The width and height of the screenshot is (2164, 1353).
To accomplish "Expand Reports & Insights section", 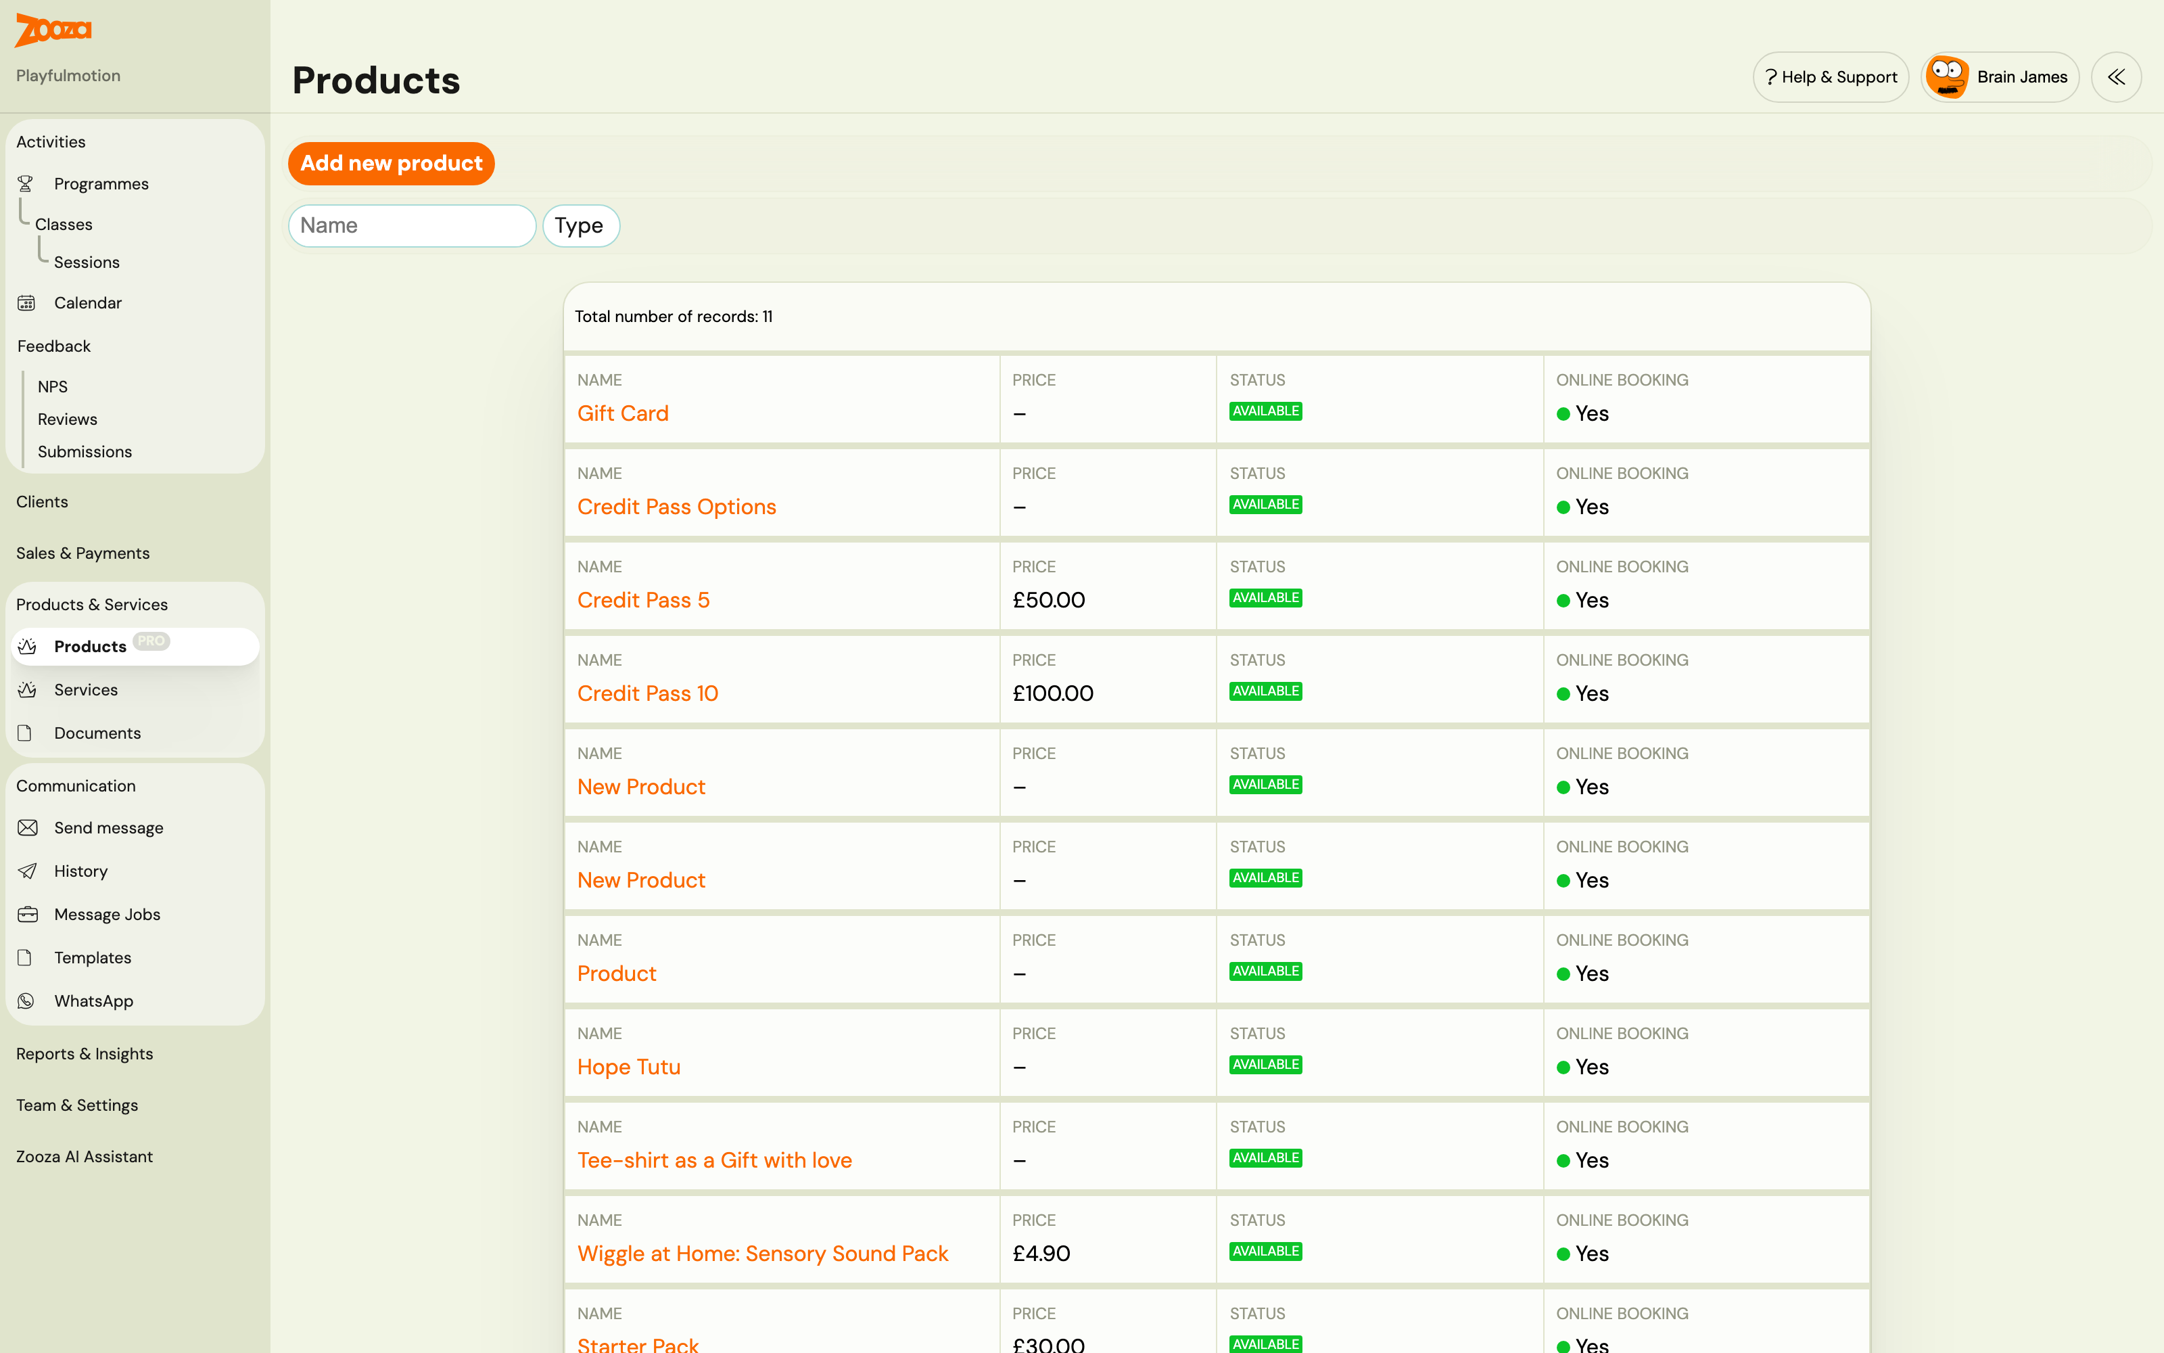I will (85, 1053).
